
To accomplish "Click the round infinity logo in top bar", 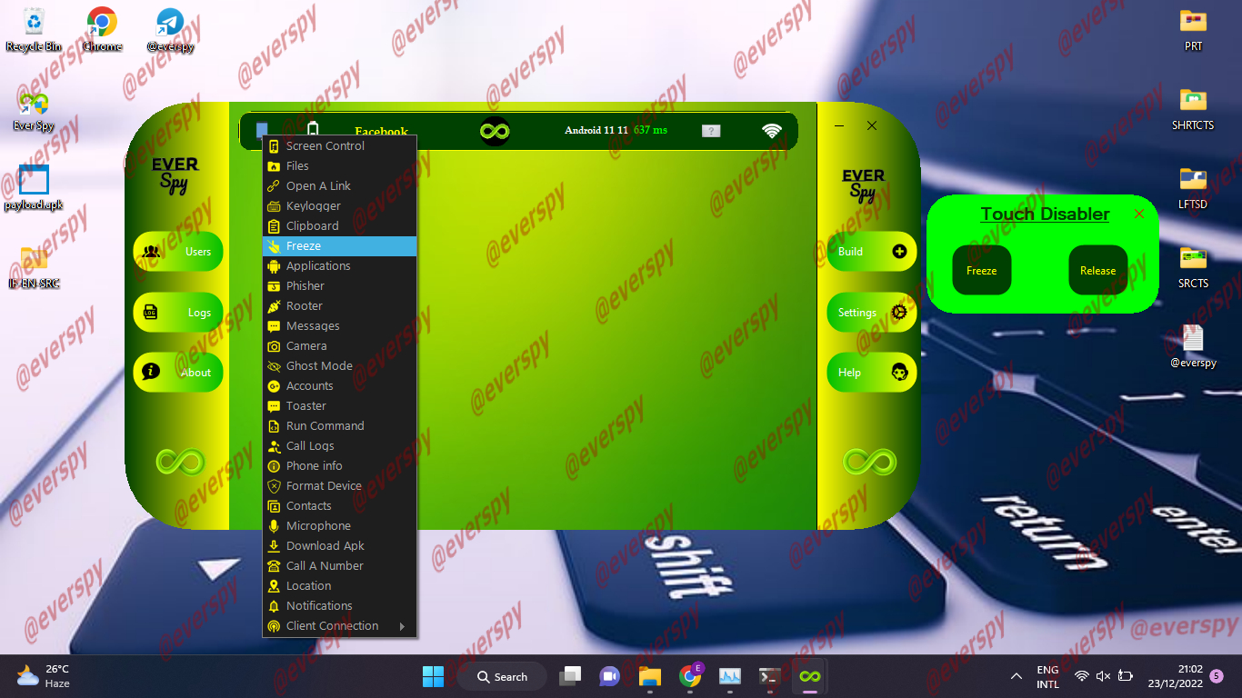I will point(496,131).
